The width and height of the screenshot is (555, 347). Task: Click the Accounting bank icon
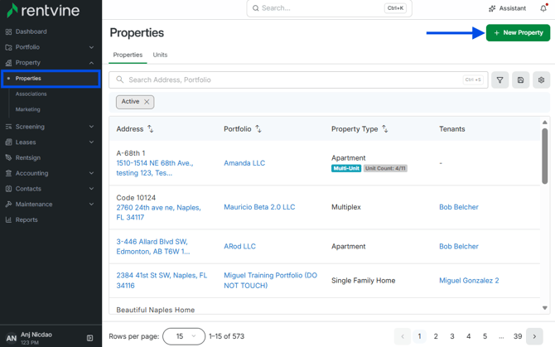tap(9, 173)
